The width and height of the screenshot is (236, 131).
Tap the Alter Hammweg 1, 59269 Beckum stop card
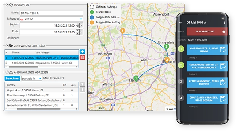207,83
